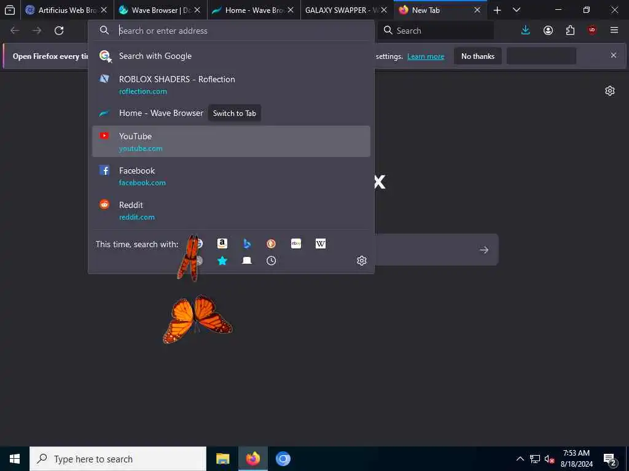Select the Facebook suggestion
This screenshot has height=471, width=629.
point(231,176)
